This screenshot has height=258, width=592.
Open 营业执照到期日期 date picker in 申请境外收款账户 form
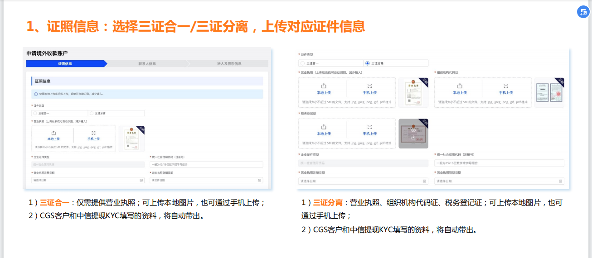coord(206,180)
